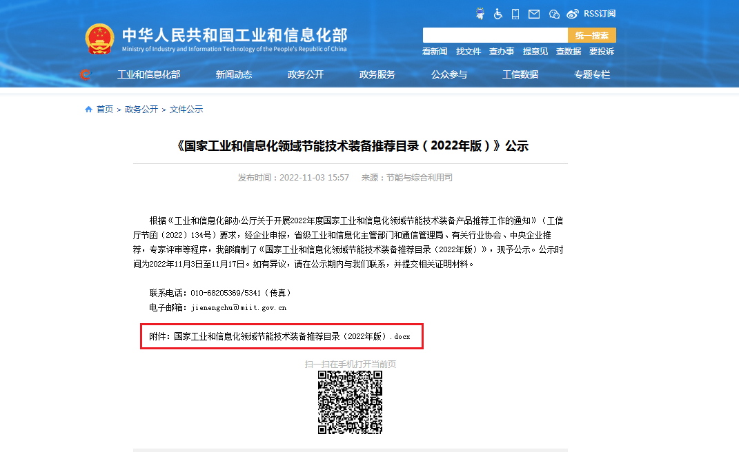The height and width of the screenshot is (452, 739).
Task: Click the orange gear logo in navbar
Action: (x=86, y=74)
